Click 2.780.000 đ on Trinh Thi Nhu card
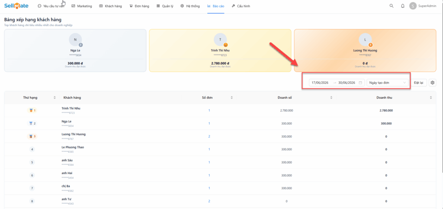The height and width of the screenshot is (209, 443). (x=220, y=63)
